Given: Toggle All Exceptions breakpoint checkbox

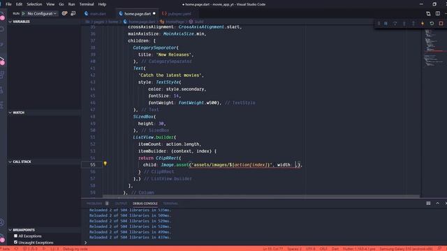Looking at the screenshot, I should 15,236.
